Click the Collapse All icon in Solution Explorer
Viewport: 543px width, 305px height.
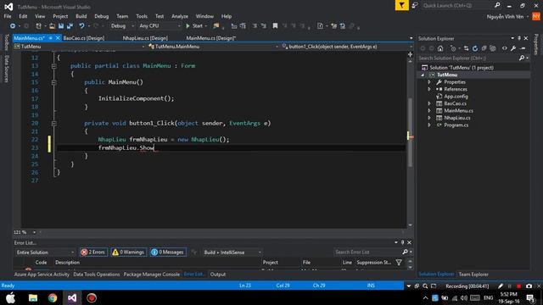pyautogui.click(x=484, y=48)
